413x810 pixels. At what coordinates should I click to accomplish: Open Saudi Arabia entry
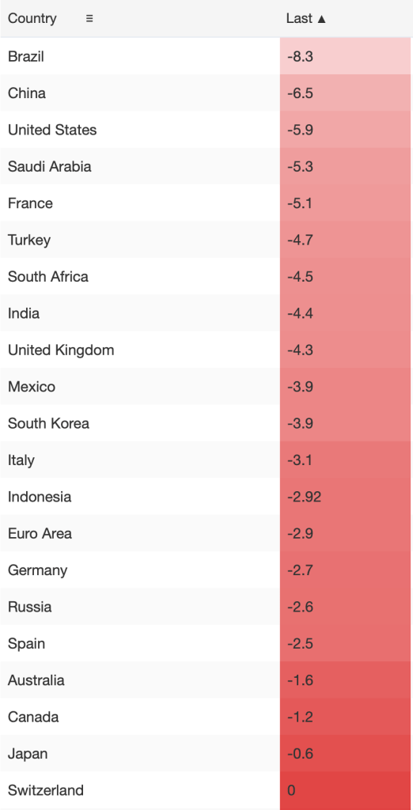coord(50,166)
